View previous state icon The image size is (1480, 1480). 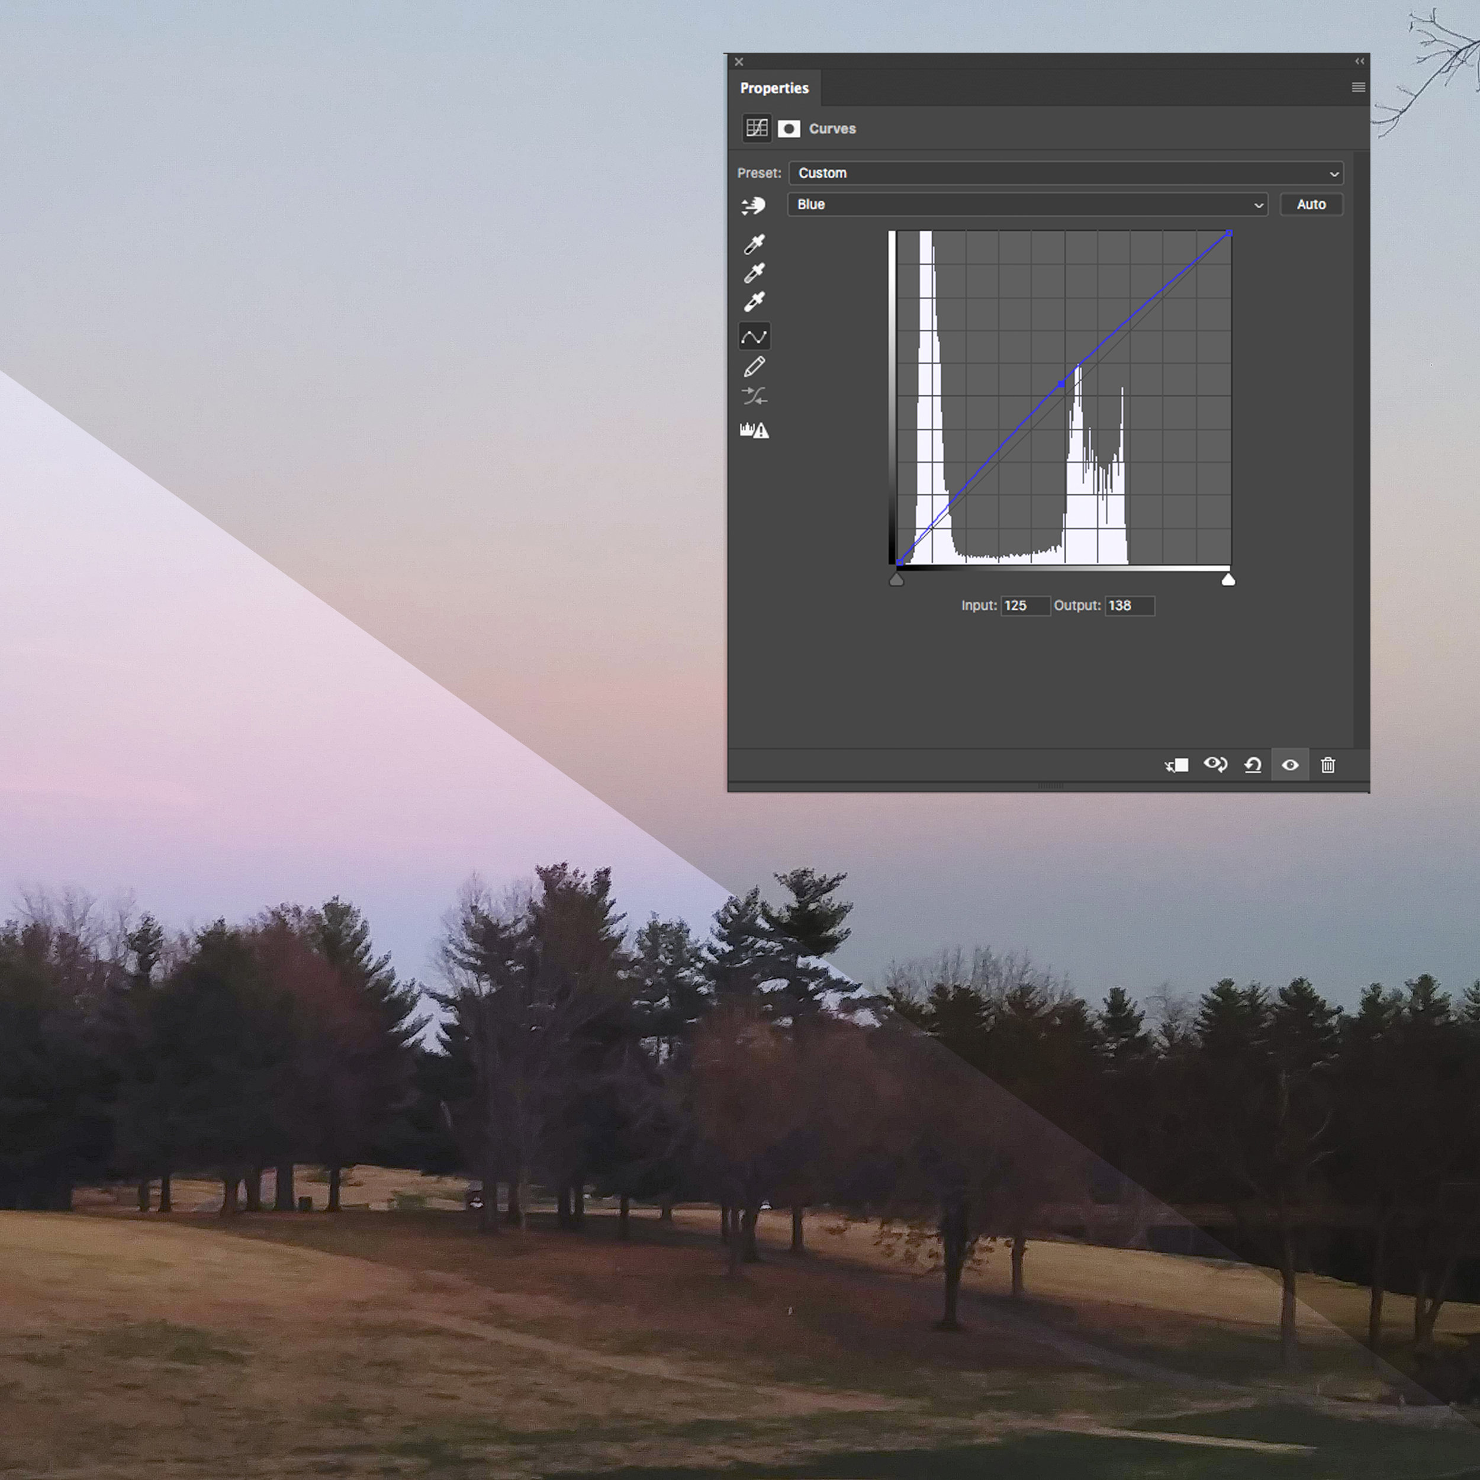coord(1216,764)
